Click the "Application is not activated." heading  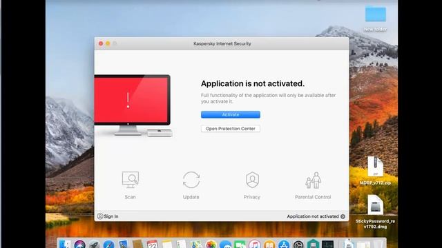tap(253, 83)
